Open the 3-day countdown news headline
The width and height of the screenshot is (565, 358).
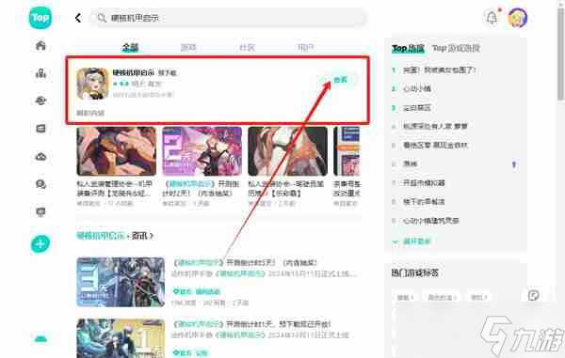coord(246,263)
